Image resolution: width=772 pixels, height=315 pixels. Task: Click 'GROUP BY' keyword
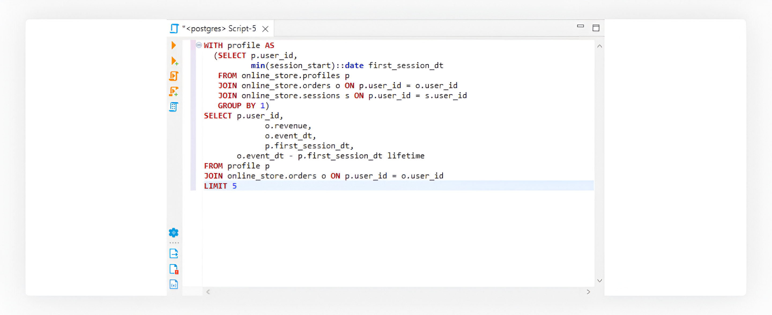tap(237, 106)
